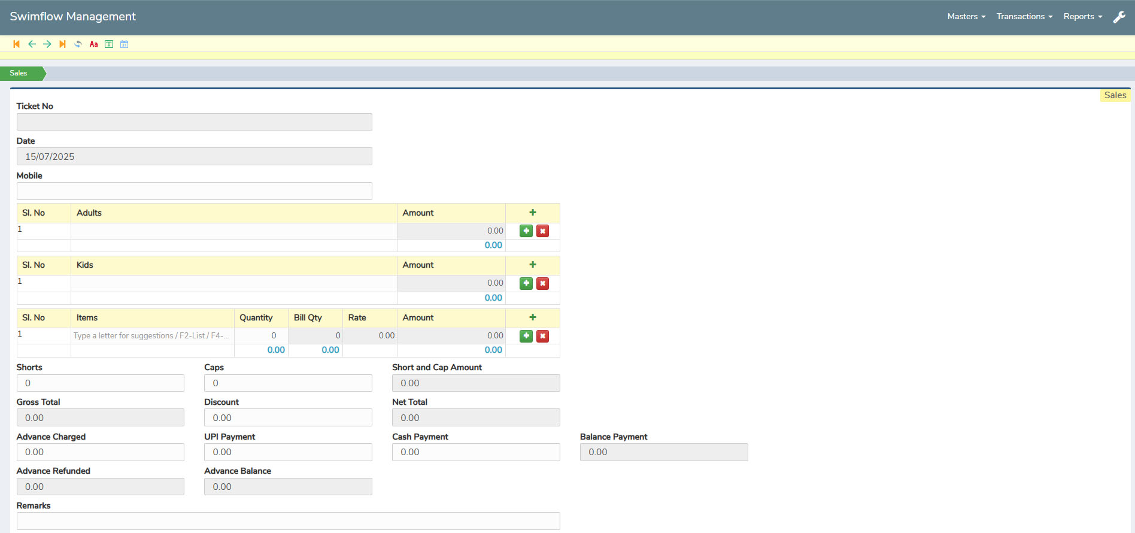
Task: Delete the row in Kids table
Action: pyautogui.click(x=542, y=283)
